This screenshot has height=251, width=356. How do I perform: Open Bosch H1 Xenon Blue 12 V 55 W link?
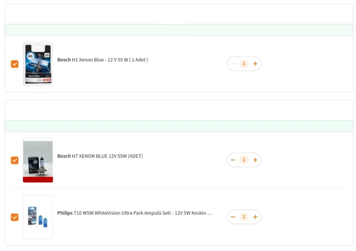pos(102,60)
